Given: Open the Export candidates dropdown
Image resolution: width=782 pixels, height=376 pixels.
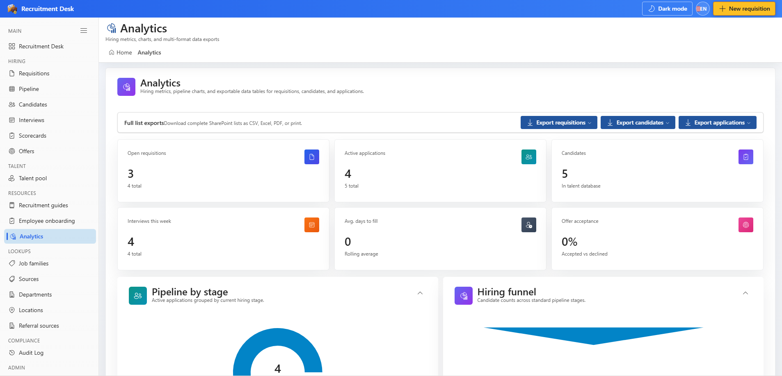Looking at the screenshot, I should coord(638,122).
